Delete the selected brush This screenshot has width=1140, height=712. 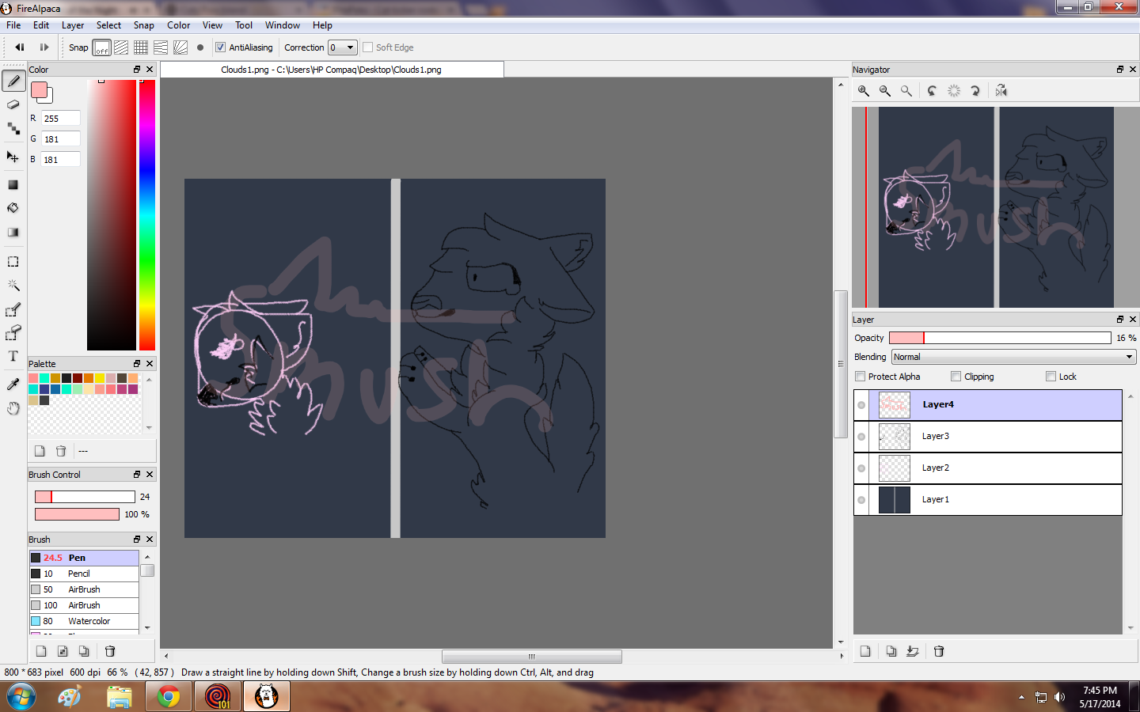click(110, 651)
